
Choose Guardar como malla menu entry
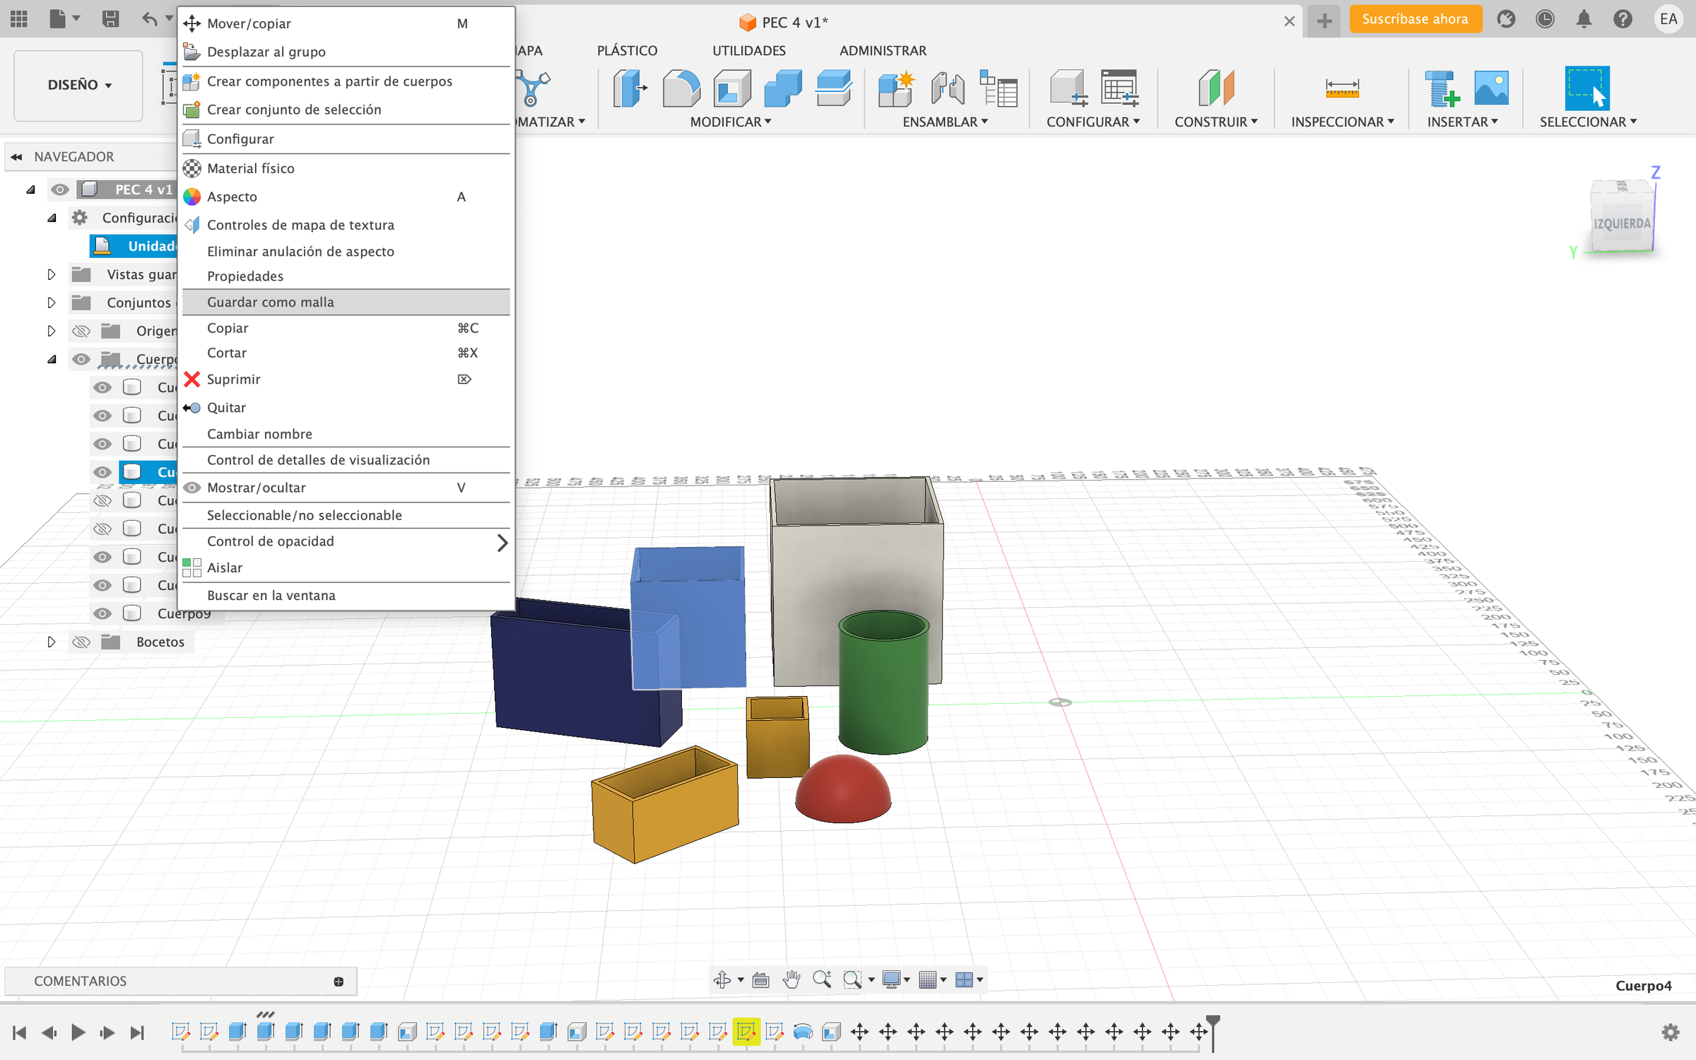tap(346, 302)
